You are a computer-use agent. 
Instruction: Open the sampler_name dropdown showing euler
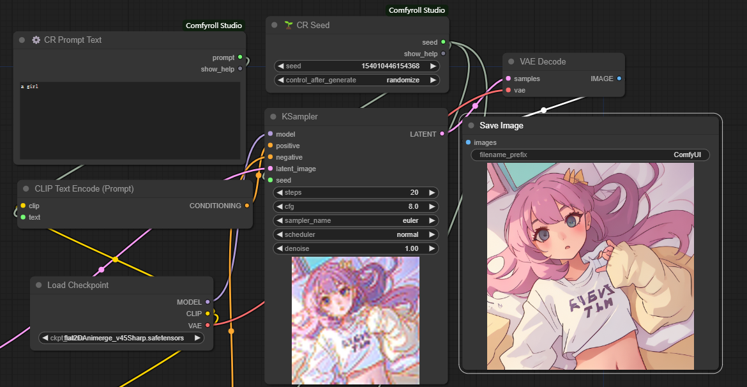coord(356,220)
